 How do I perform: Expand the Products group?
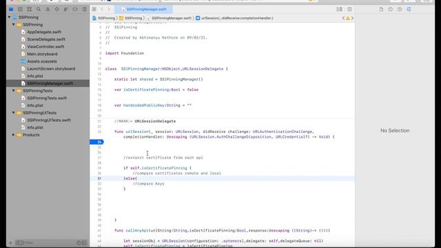(x=14, y=135)
